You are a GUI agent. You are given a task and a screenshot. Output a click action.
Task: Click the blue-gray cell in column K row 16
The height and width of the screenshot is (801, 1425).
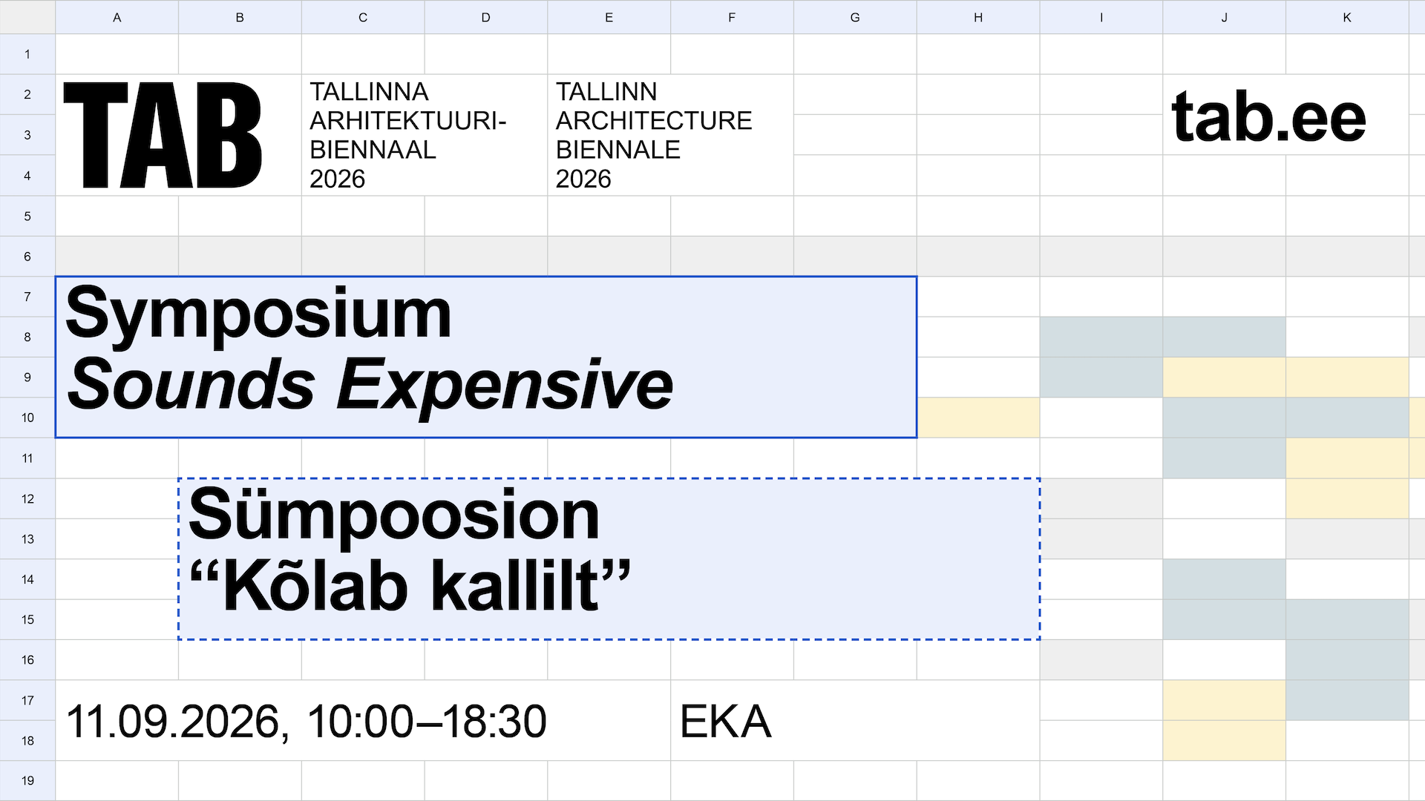(1347, 660)
